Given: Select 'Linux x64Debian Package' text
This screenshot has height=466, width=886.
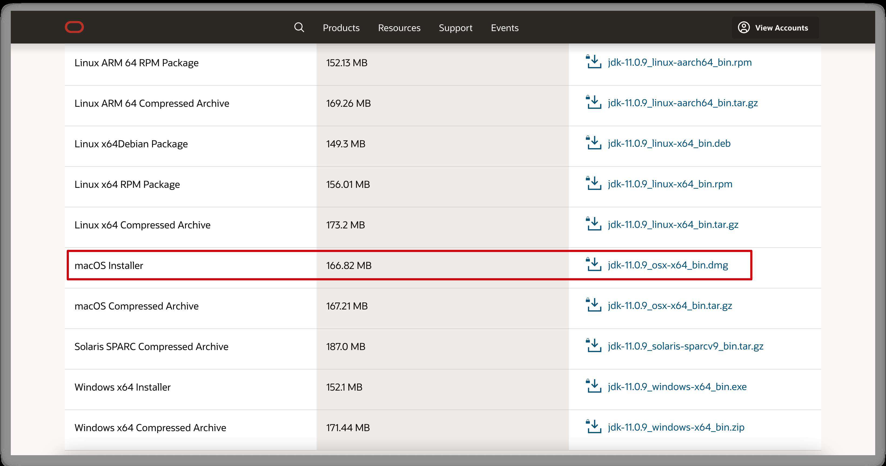Looking at the screenshot, I should [131, 144].
